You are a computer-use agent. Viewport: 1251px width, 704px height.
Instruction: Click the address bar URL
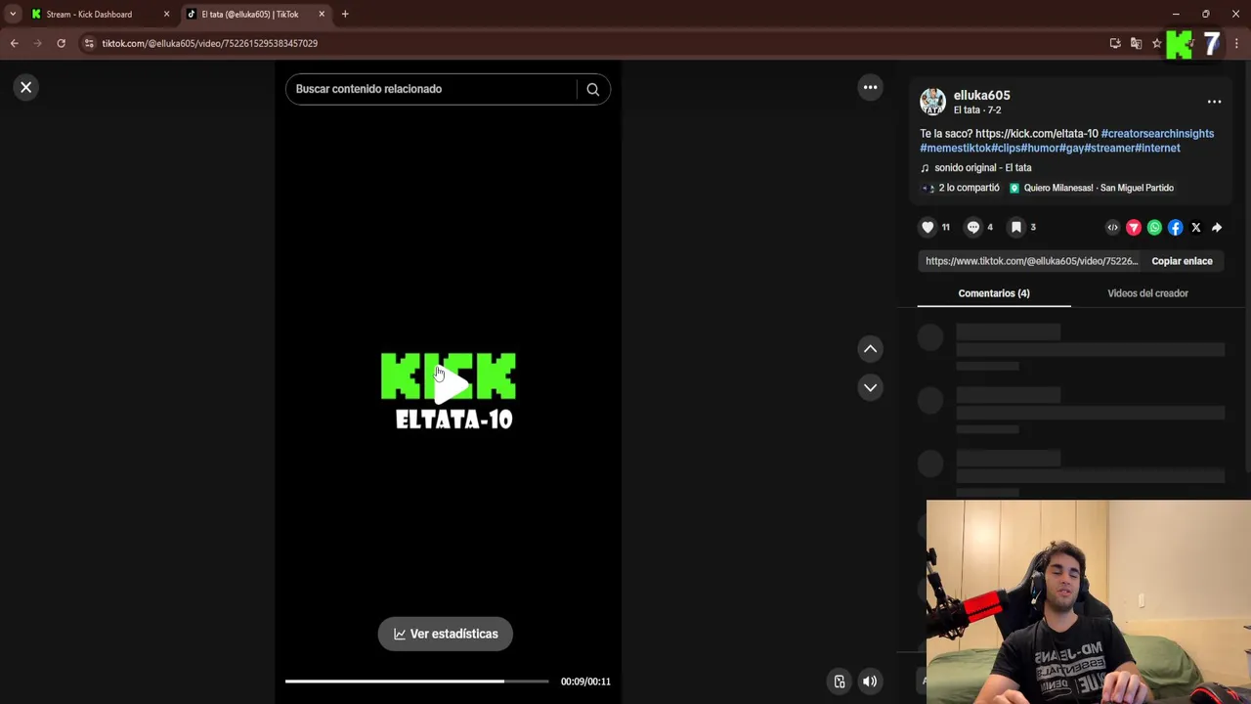(210, 43)
